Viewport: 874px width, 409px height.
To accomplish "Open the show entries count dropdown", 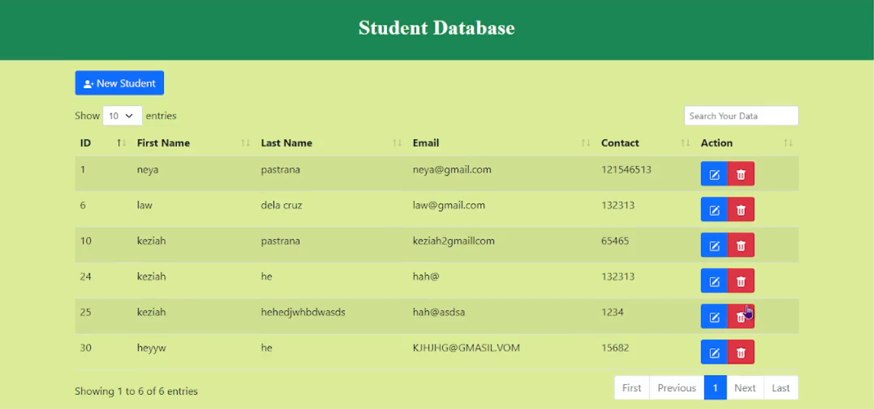I will point(122,116).
